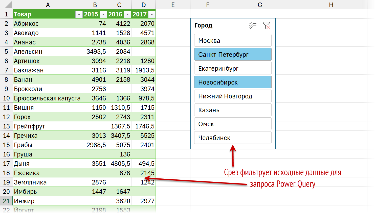
Task: Select the Екатеринбург slicer button
Action: point(233,68)
